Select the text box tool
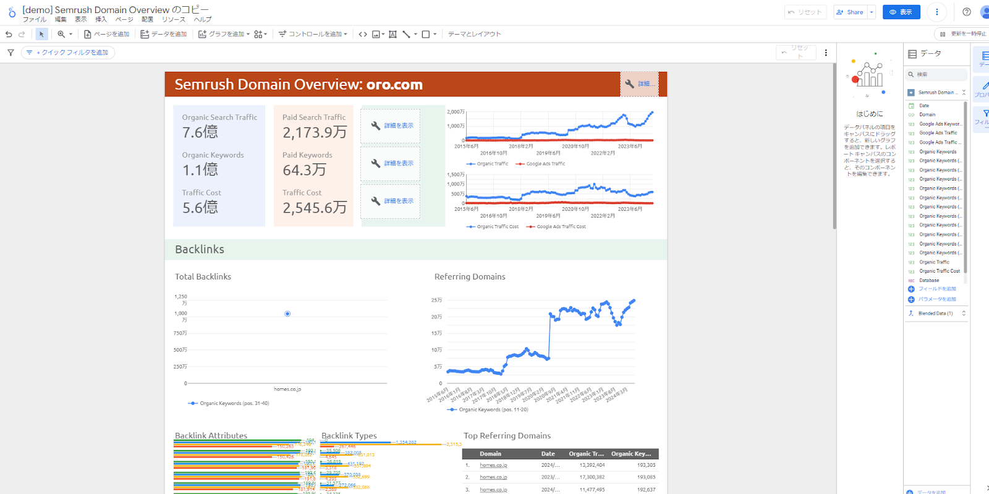989x494 pixels. pyautogui.click(x=393, y=34)
